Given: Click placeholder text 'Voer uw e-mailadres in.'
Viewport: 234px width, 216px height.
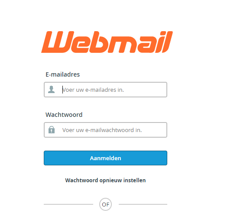Looking at the screenshot, I should pyautogui.click(x=93, y=90).
